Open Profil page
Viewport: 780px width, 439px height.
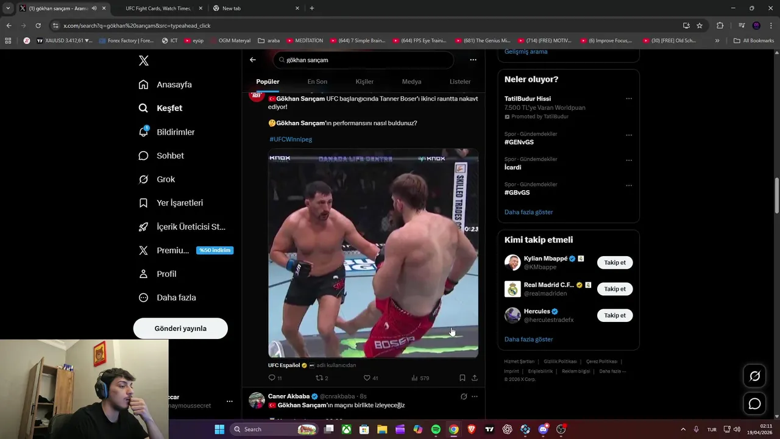point(157,274)
